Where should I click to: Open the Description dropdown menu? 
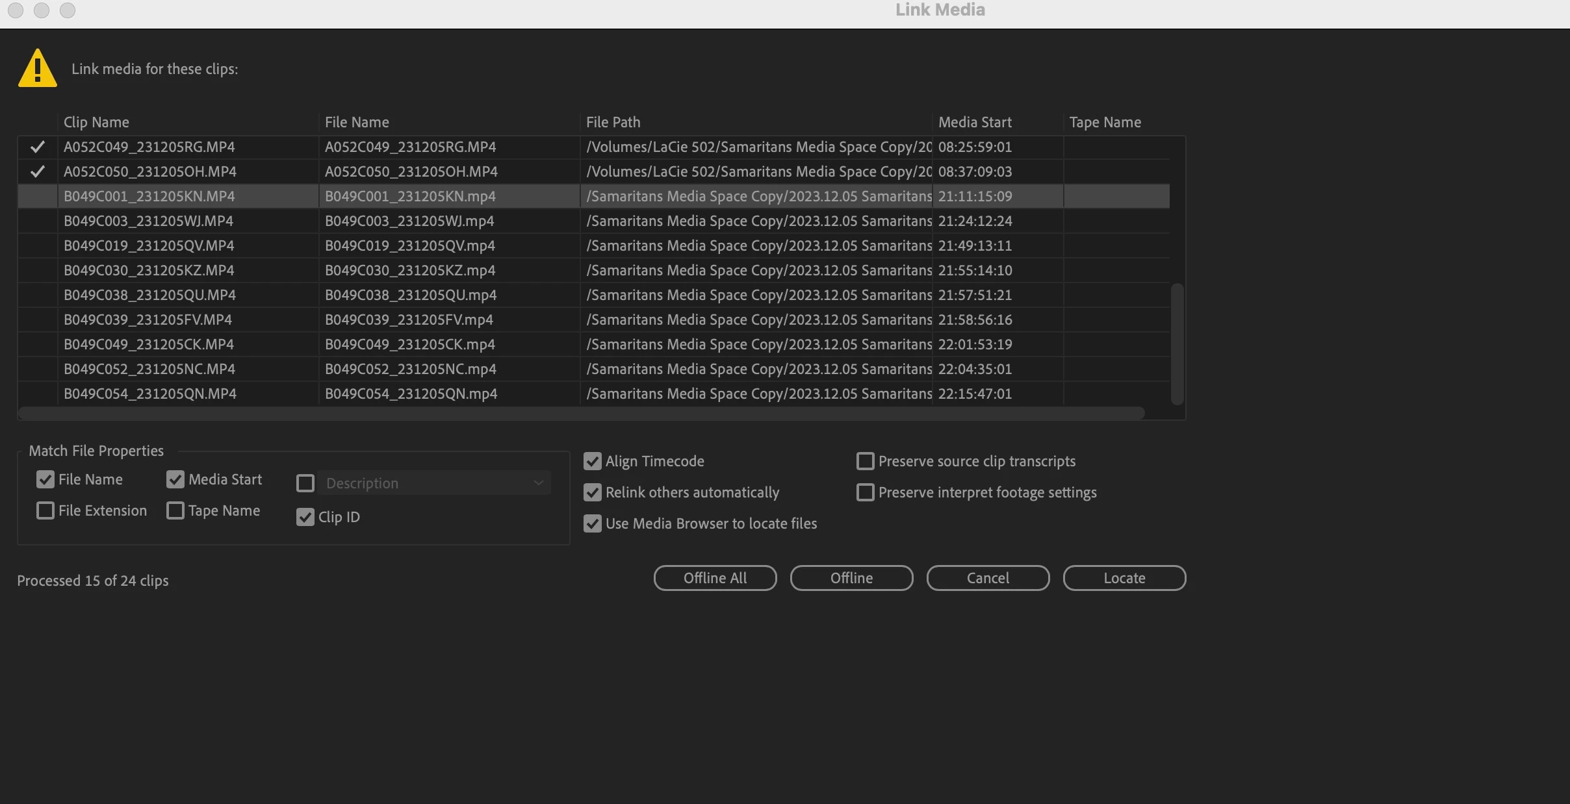433,483
